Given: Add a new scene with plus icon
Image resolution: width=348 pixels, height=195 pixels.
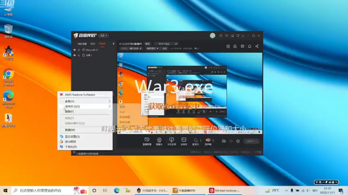Looking at the screenshot, I should (114, 44).
